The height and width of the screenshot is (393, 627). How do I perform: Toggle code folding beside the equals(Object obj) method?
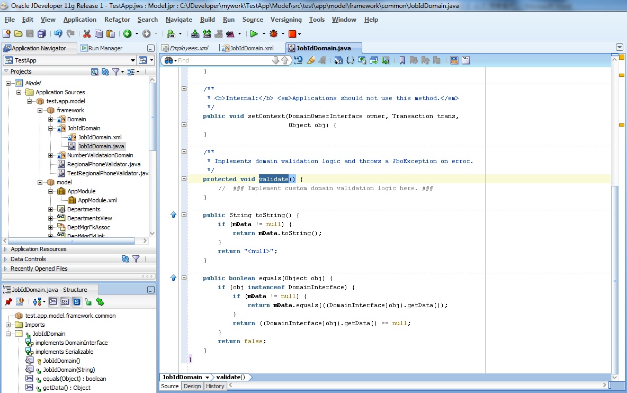click(184, 278)
